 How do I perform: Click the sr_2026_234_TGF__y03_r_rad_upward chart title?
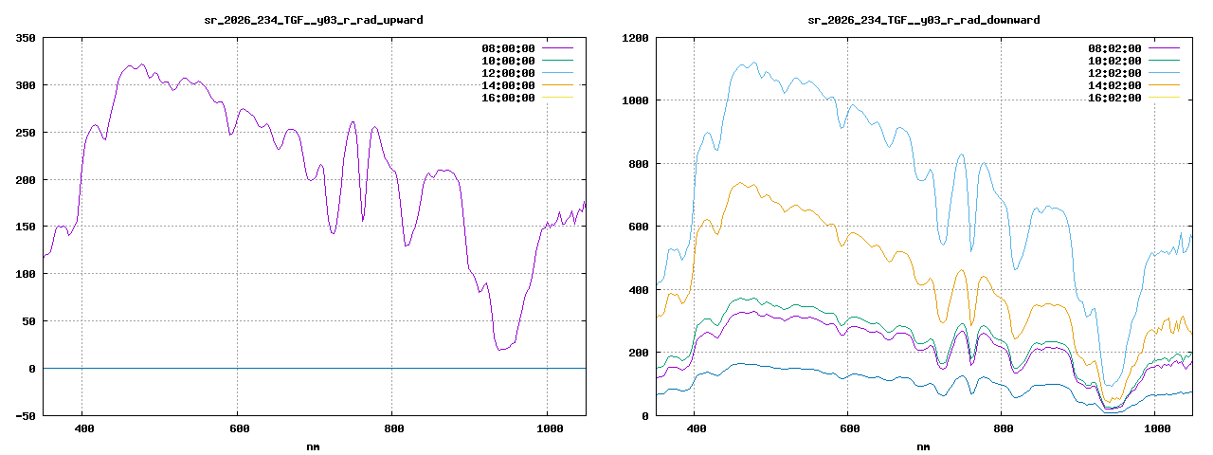click(314, 19)
